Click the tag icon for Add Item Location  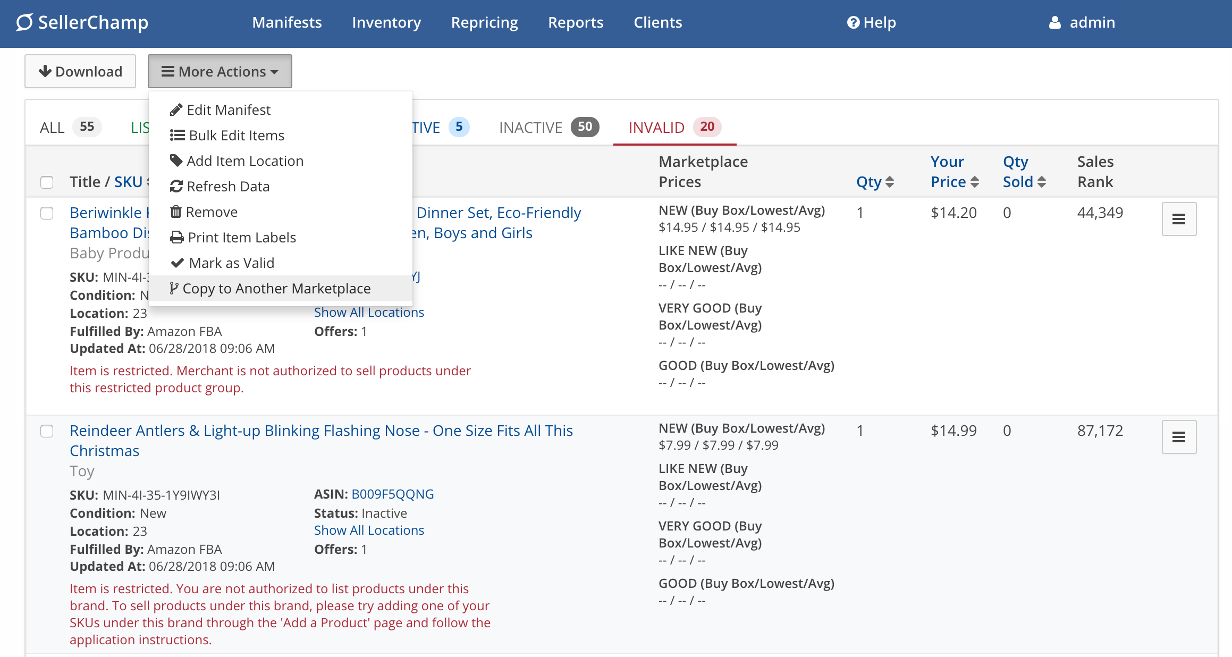(x=176, y=161)
